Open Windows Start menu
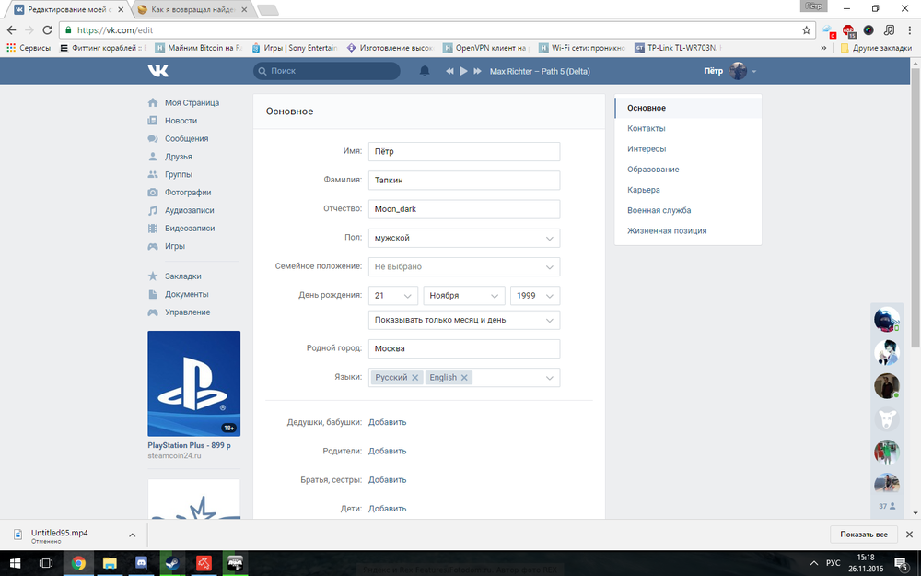The height and width of the screenshot is (576, 921). pos(15,563)
